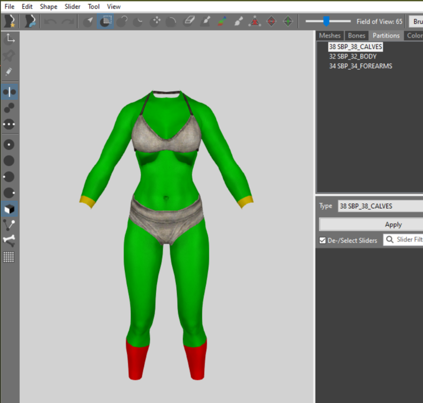Click the Slider Filter search field
This screenshot has height=403, width=423.
[403, 239]
